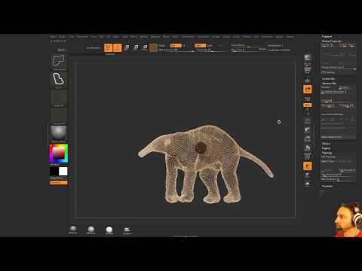Select the first material sphere in bottom shelf
The height and width of the screenshot is (271, 362).
[x=73, y=230]
